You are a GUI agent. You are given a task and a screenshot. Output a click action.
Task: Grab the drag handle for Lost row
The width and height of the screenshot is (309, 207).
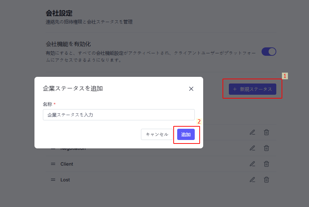(x=53, y=180)
